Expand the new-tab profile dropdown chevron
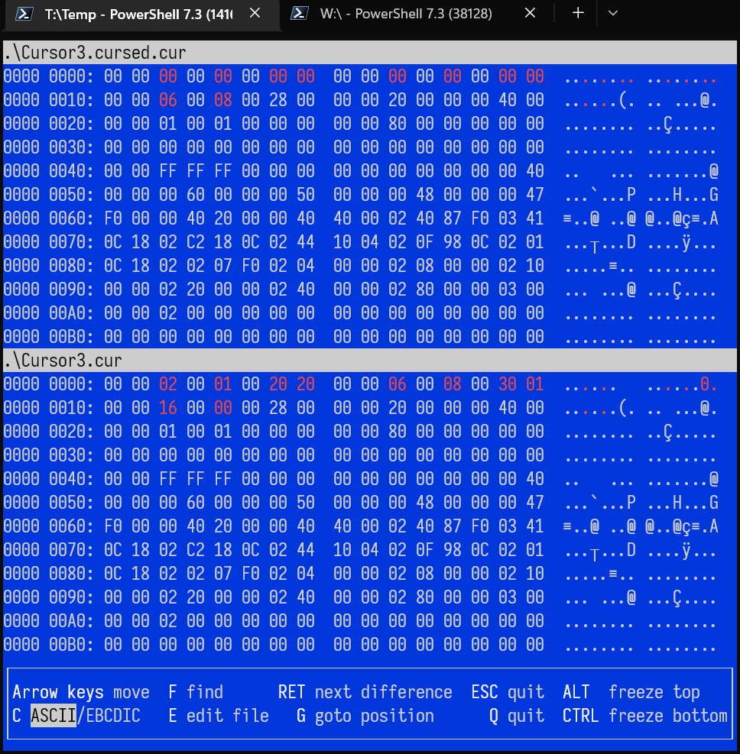 click(612, 14)
